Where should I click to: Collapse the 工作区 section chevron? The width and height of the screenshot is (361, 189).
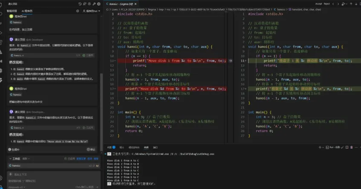point(10,159)
